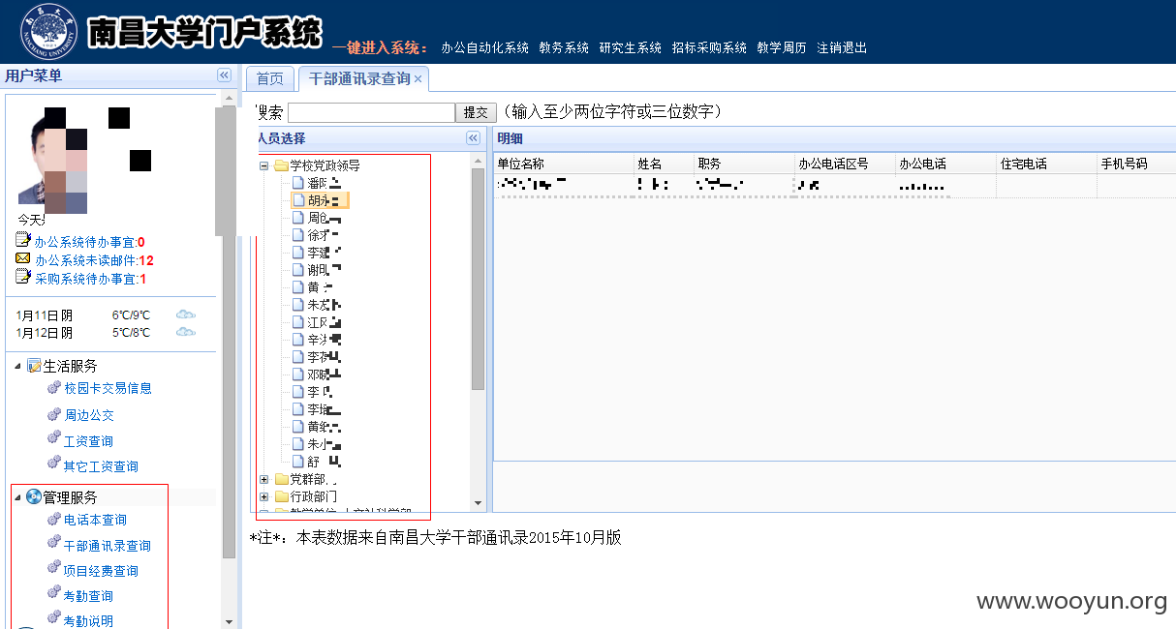The image size is (1176, 629).
Task: Expand the 党群部门 folder node
Action: click(264, 479)
